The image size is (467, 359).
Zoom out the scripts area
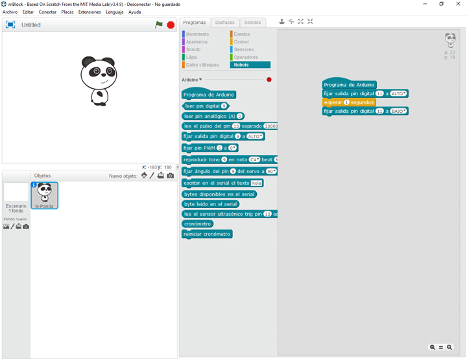[433, 347]
